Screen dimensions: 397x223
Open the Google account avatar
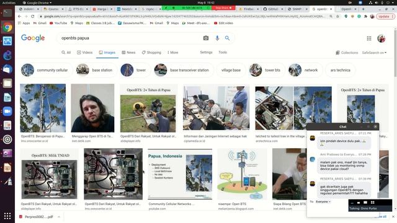click(381, 38)
